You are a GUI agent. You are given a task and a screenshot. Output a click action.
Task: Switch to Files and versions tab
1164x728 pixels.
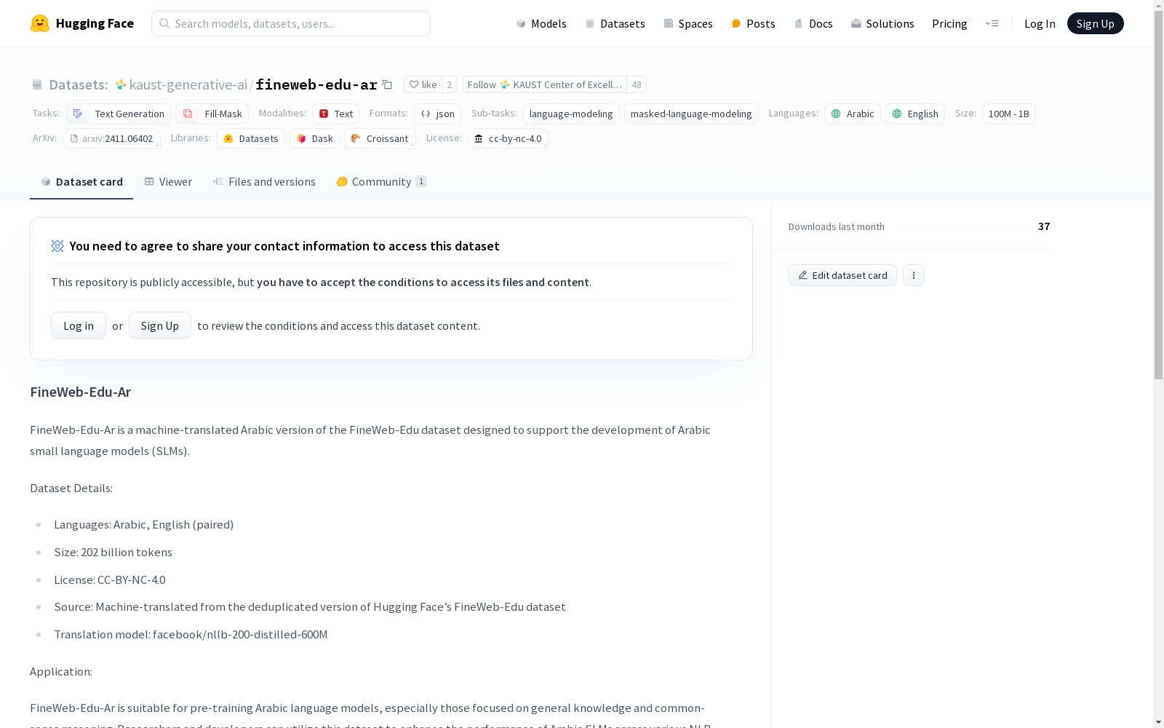click(264, 182)
